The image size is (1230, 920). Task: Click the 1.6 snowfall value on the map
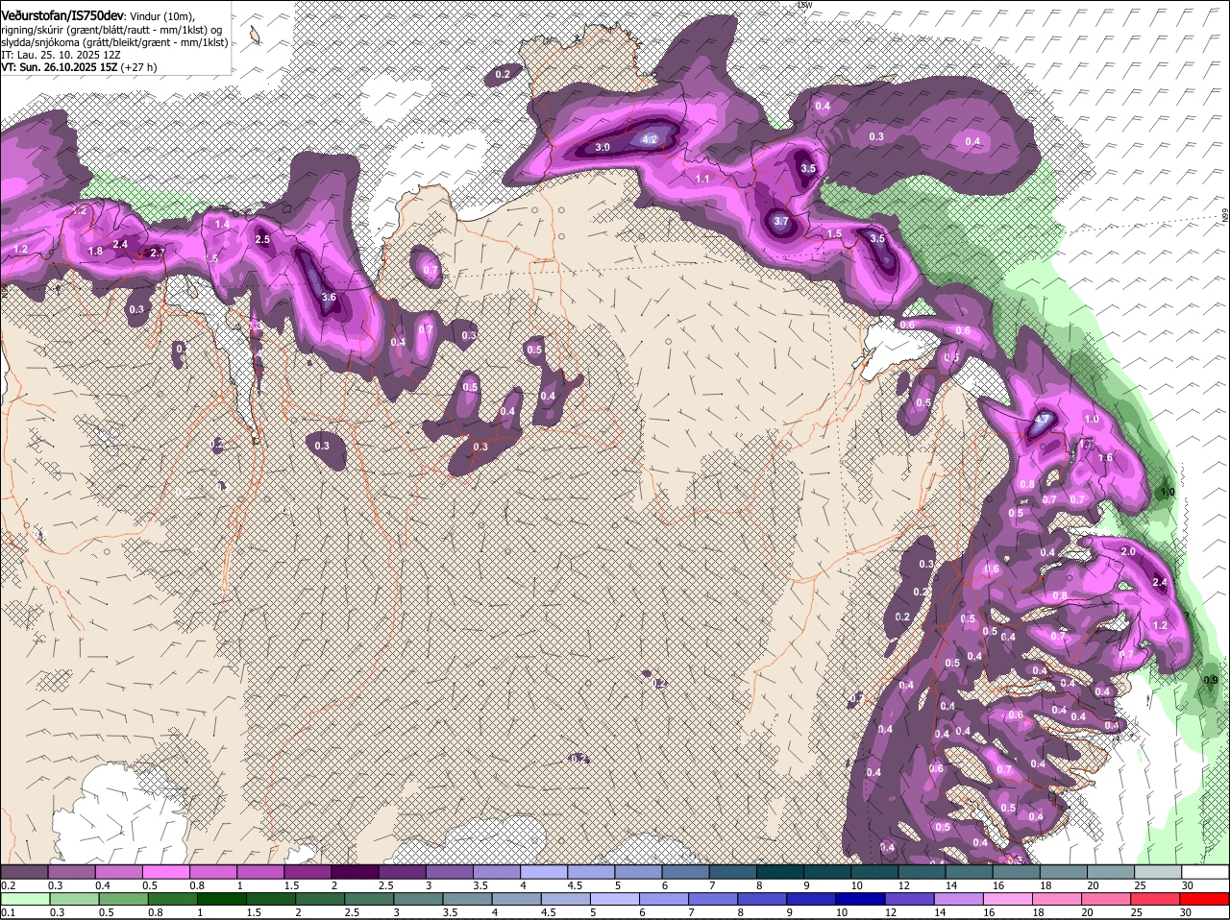pos(1105,458)
